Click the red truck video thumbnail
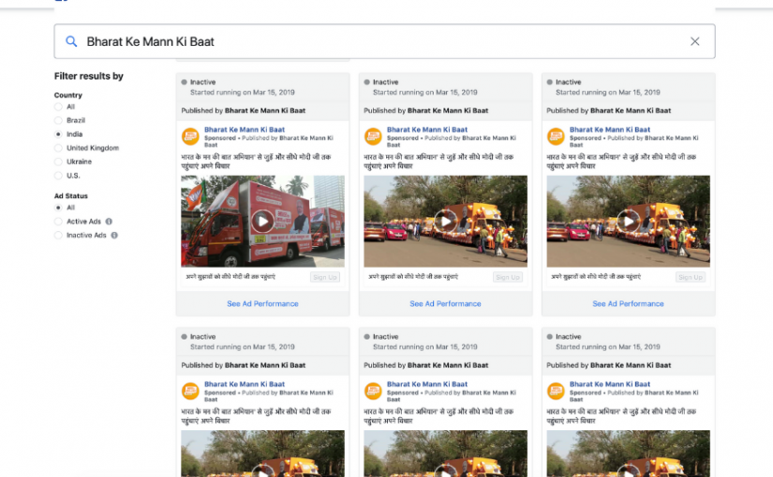The image size is (773, 477). (x=262, y=222)
